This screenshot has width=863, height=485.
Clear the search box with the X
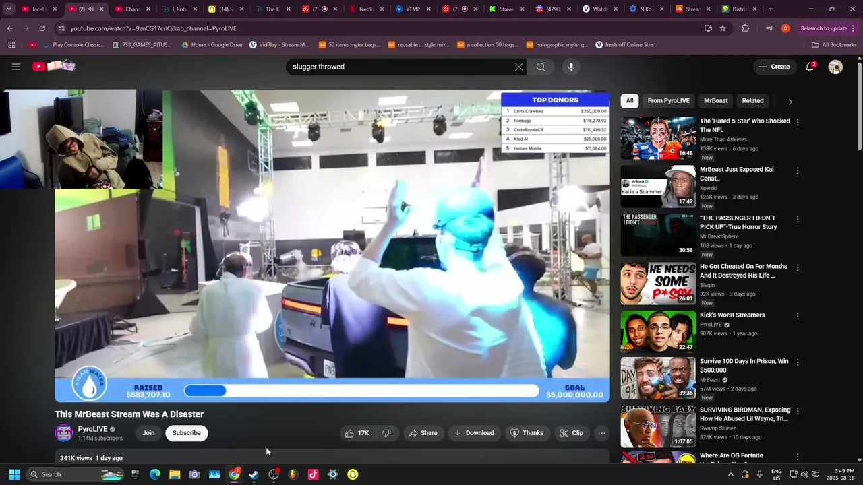(518, 67)
